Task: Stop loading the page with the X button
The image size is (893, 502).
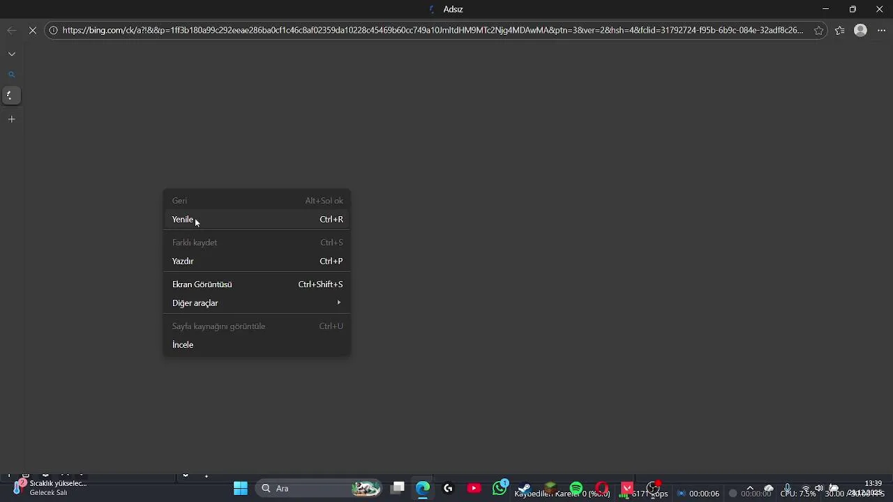Action: coord(33,30)
